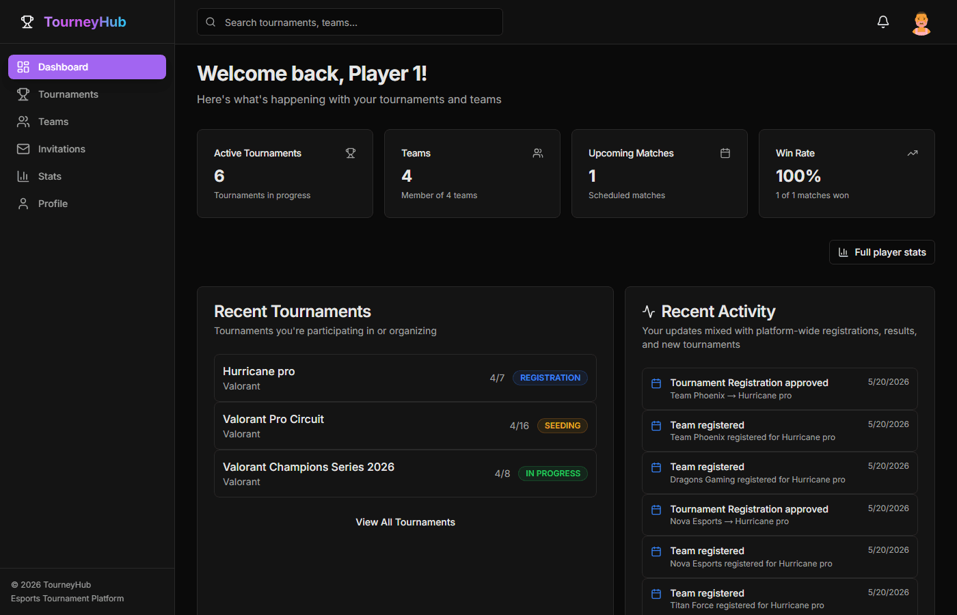
Task: Click '© 2026 TourneyHub' footer text
Action: tap(51, 585)
